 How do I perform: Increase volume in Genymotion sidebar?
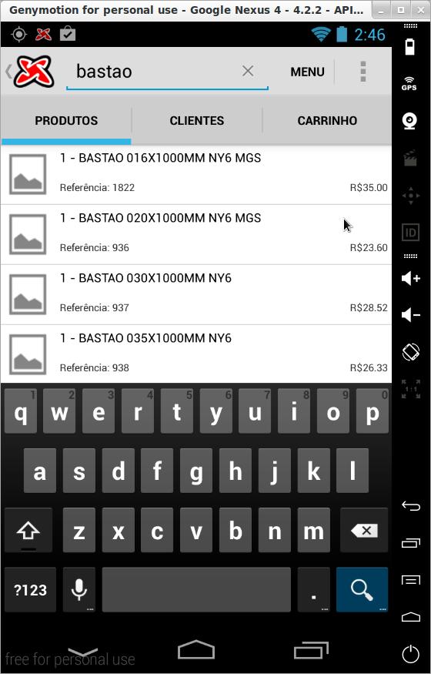pyautogui.click(x=411, y=279)
